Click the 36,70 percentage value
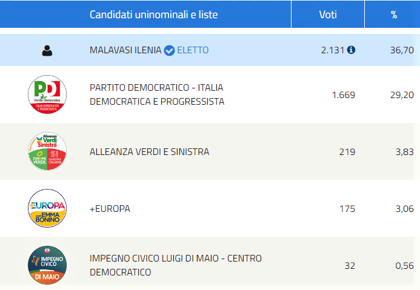 (x=402, y=50)
